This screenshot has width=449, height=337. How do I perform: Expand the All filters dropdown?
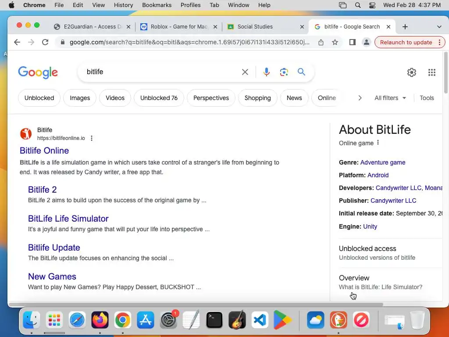coord(390,98)
